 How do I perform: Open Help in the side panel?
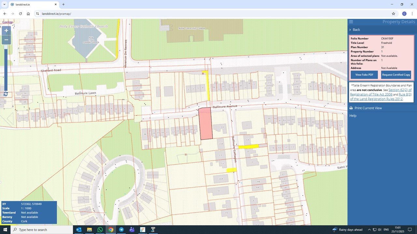(x=353, y=116)
